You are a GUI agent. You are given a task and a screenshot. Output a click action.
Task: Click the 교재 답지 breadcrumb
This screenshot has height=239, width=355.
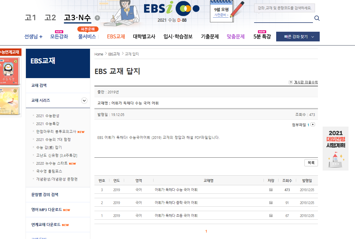coord(132,54)
